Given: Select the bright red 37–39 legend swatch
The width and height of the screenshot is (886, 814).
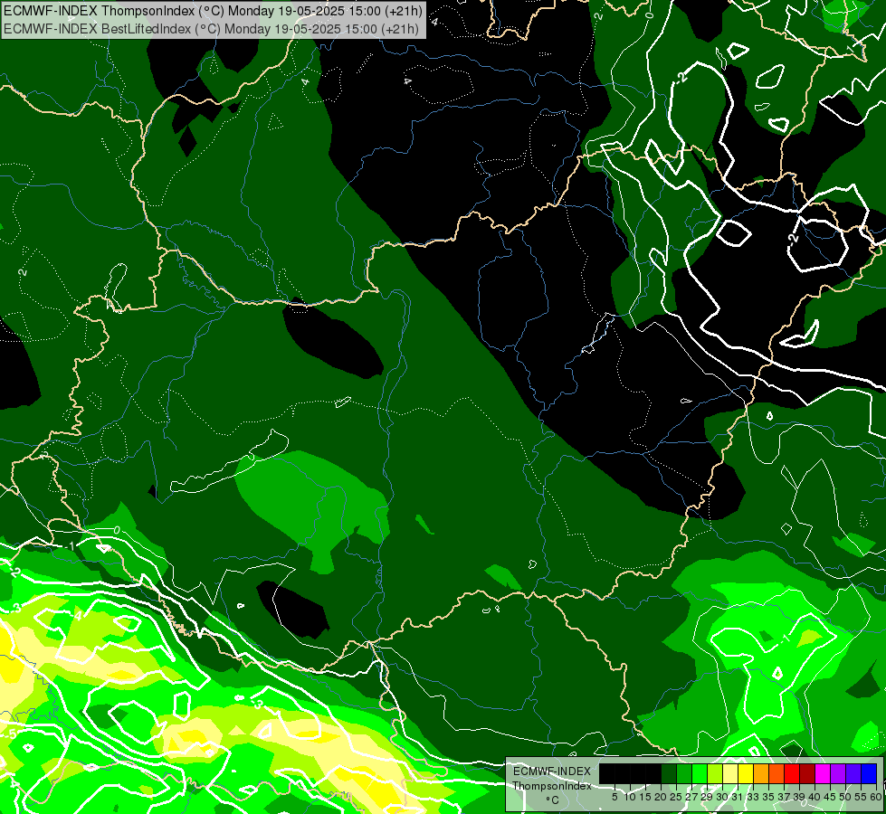Looking at the screenshot, I should coord(792,773).
